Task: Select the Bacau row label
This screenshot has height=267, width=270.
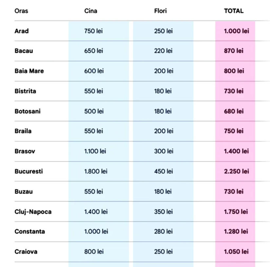Action: tap(24, 51)
